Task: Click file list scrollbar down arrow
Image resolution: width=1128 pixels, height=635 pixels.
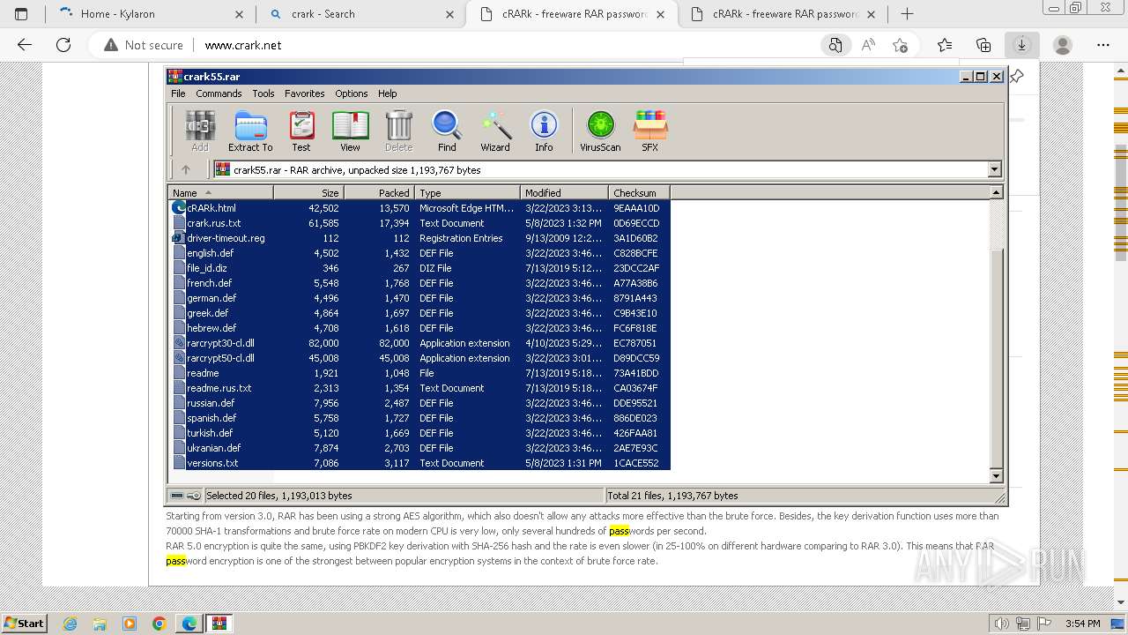Action: [x=997, y=476]
